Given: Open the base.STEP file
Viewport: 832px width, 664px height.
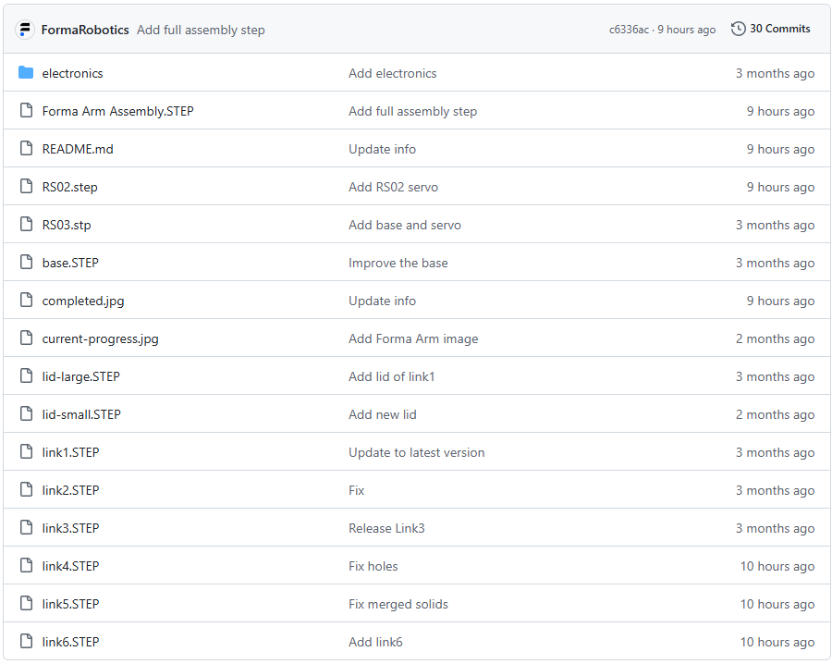Looking at the screenshot, I should pyautogui.click(x=70, y=263).
